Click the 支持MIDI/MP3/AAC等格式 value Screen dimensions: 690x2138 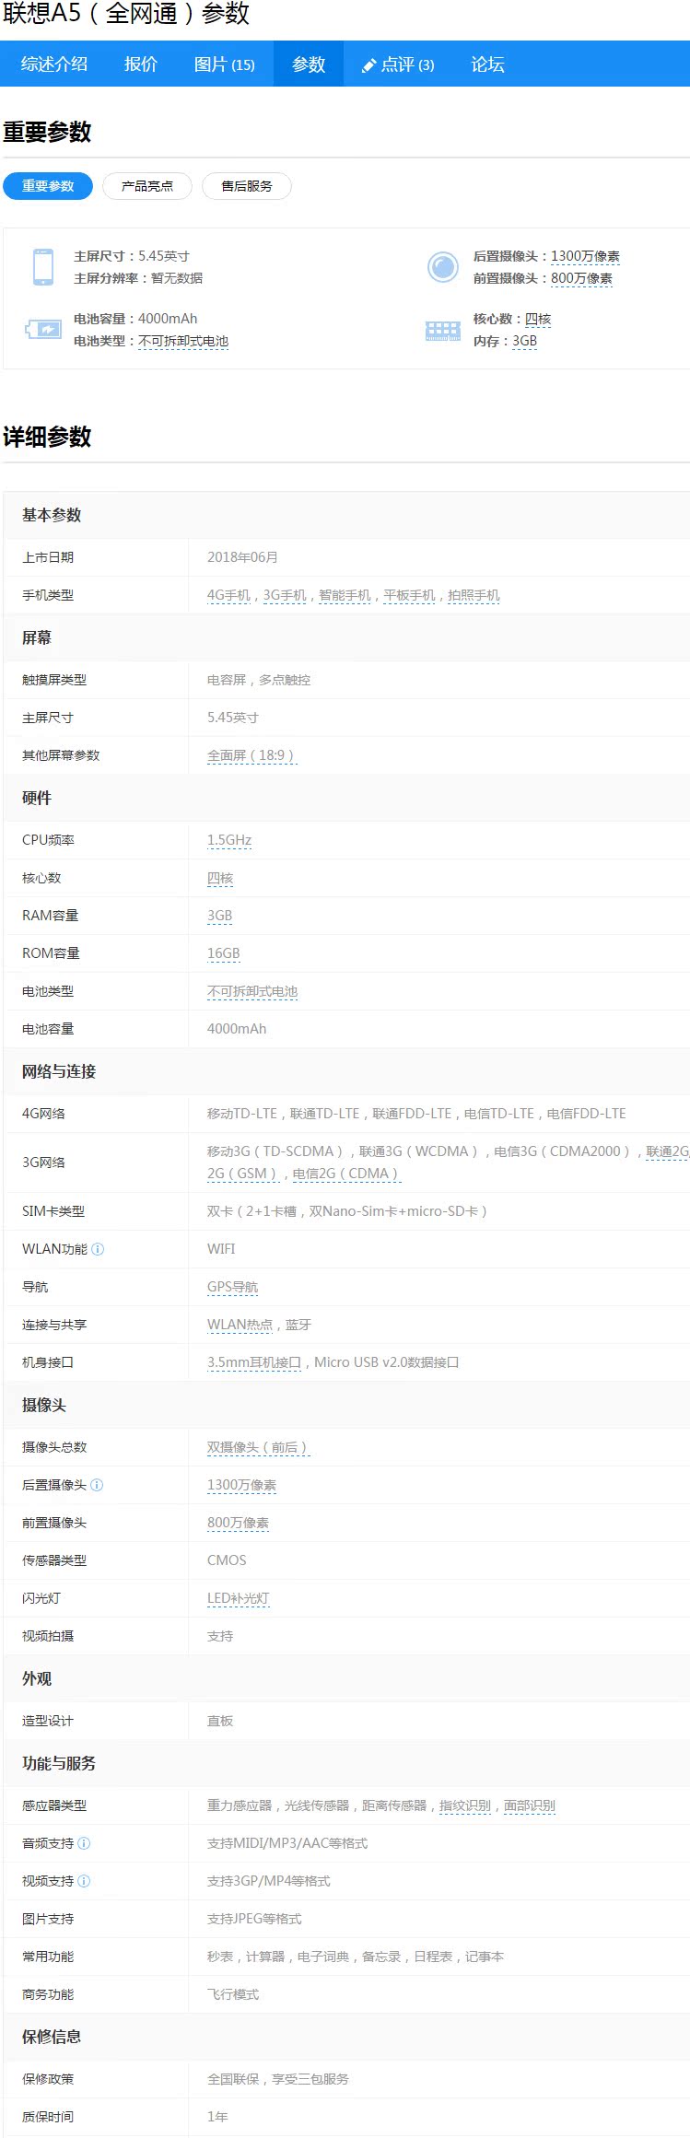point(287,1843)
